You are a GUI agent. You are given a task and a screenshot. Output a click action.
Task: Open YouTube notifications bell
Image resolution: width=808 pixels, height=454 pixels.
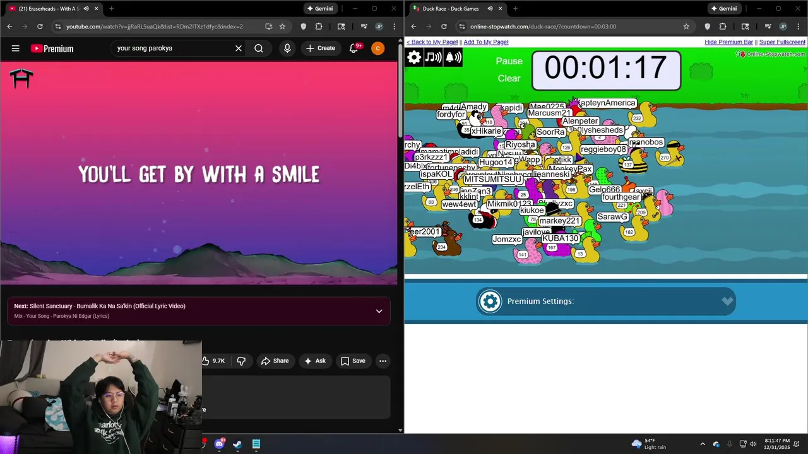354,49
